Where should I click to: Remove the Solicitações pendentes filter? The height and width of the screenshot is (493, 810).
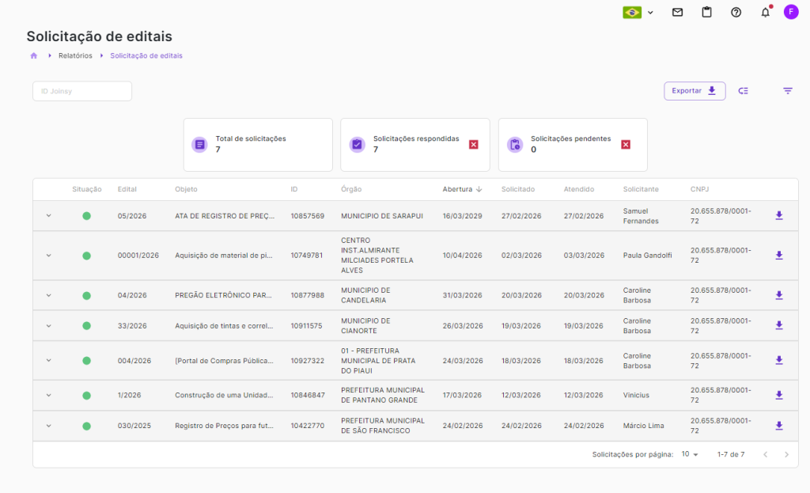pyautogui.click(x=626, y=145)
